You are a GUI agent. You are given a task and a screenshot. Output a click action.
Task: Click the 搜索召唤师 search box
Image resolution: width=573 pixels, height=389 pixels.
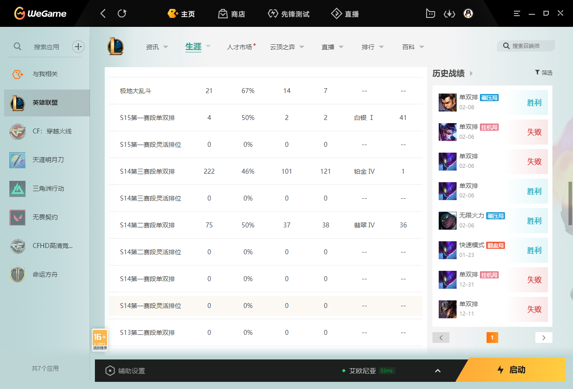tap(526, 46)
